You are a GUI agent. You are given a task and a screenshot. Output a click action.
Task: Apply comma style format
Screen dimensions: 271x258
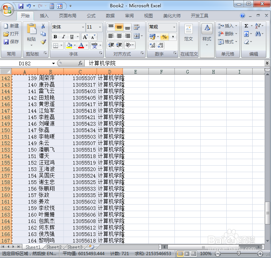173,37
